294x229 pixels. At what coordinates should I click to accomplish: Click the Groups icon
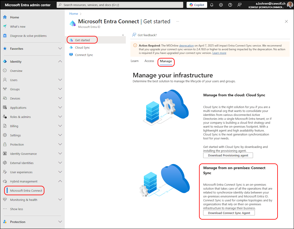tap(5, 89)
